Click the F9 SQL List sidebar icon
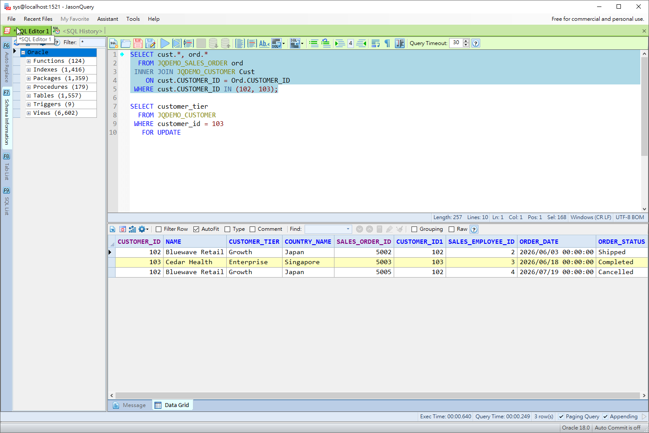This screenshot has height=433, width=649. point(6,191)
